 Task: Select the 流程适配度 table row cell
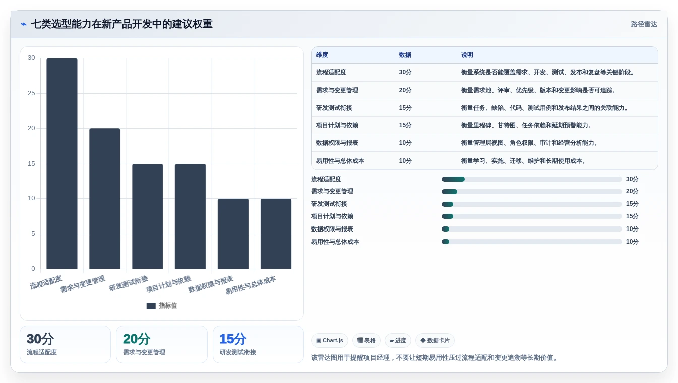(x=331, y=72)
